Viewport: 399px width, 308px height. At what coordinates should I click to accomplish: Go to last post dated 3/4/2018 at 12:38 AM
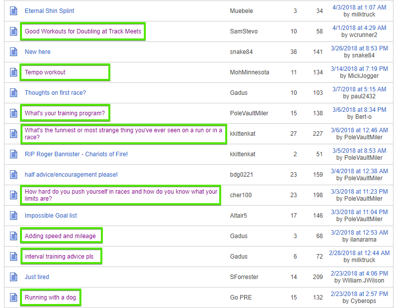click(360, 171)
